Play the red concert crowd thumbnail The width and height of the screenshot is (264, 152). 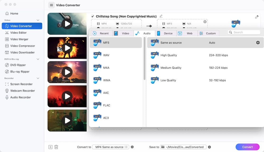point(67,96)
